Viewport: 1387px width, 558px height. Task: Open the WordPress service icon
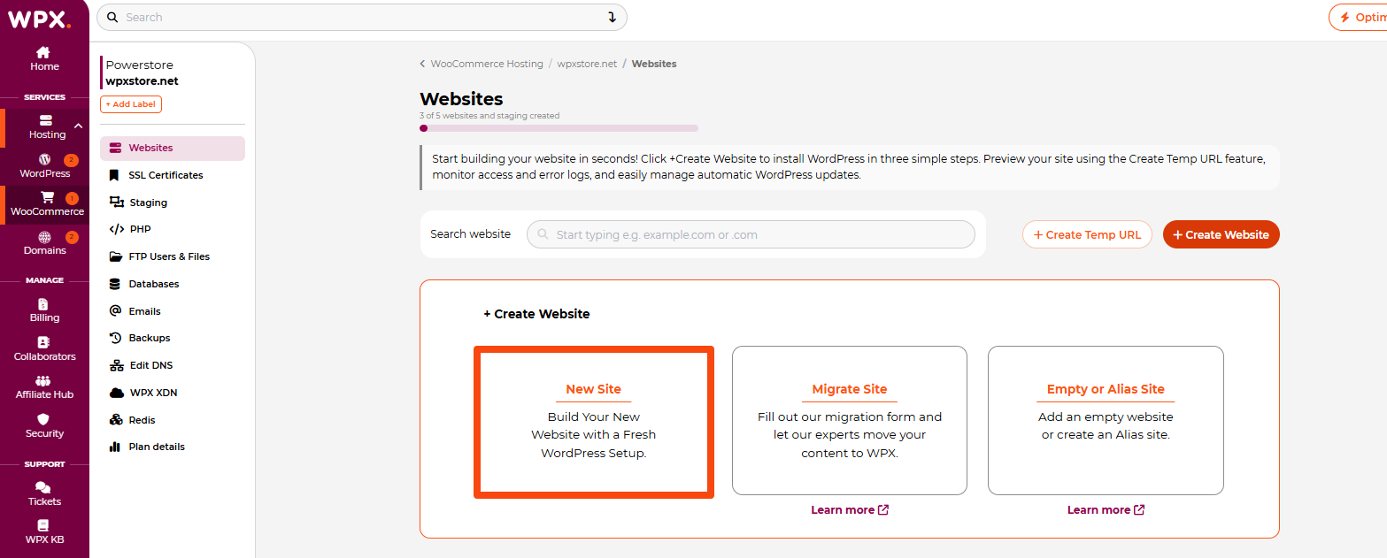(44, 160)
